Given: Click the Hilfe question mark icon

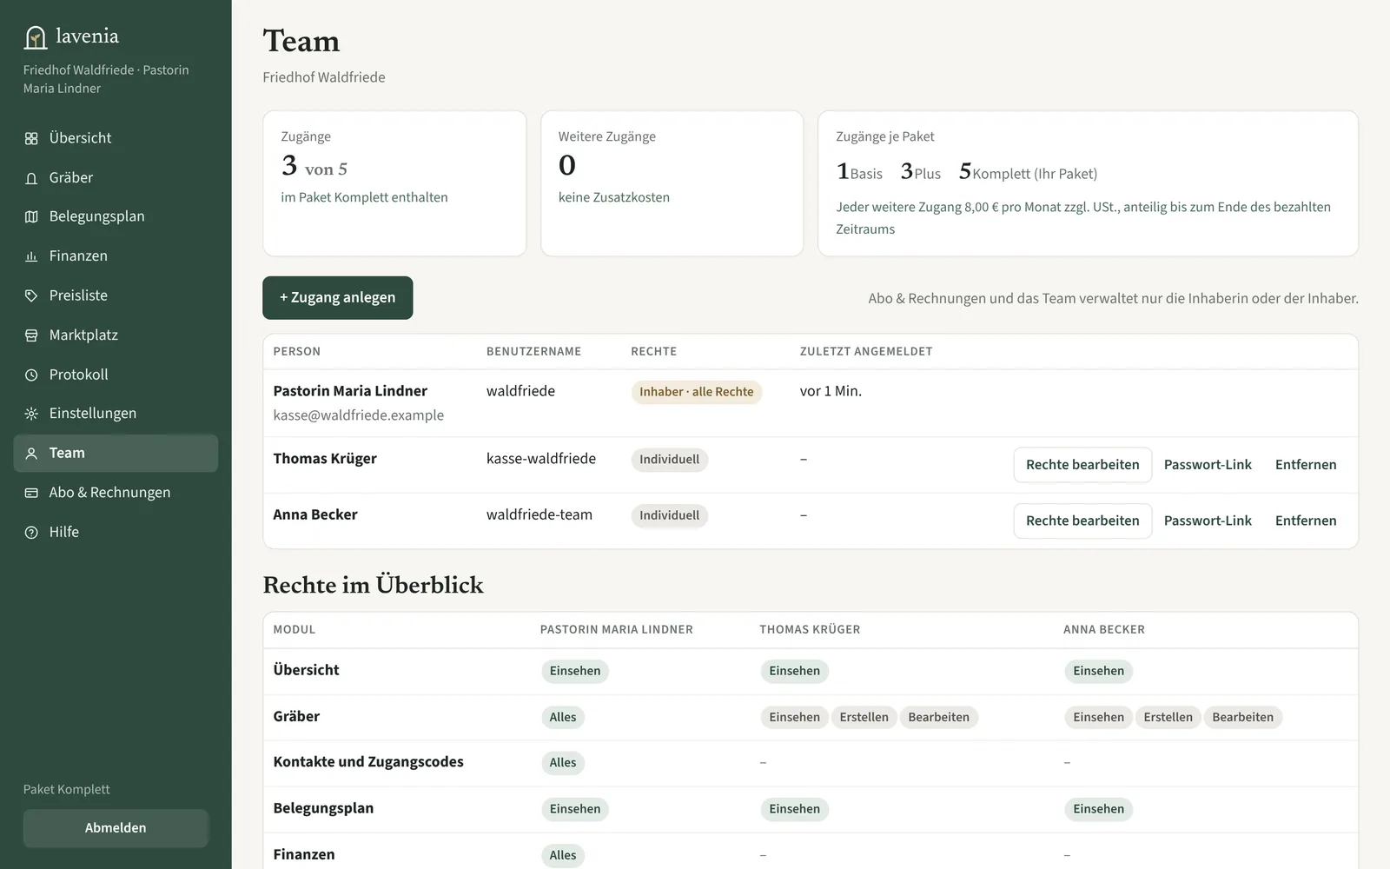Looking at the screenshot, I should tap(31, 533).
